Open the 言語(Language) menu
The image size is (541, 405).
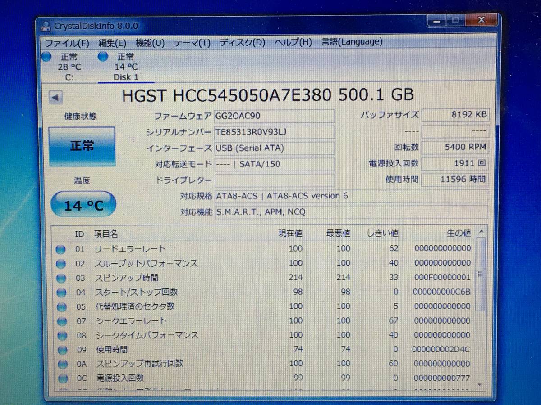[x=352, y=42]
